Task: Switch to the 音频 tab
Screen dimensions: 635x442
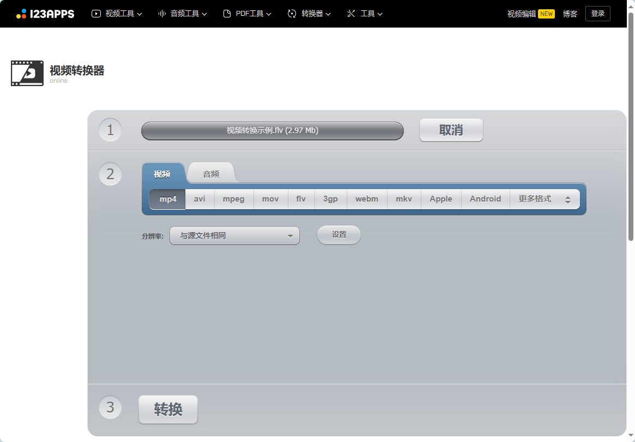Action: click(210, 173)
